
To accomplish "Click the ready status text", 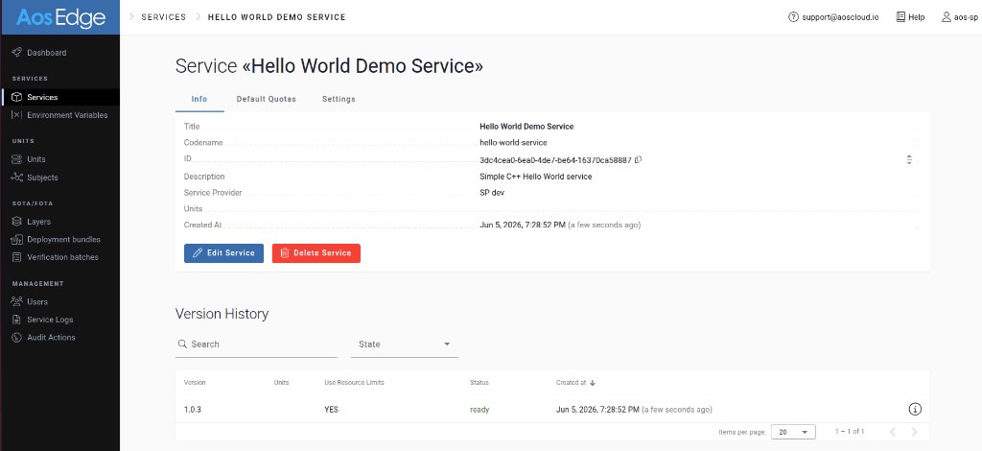I will coord(479,410).
